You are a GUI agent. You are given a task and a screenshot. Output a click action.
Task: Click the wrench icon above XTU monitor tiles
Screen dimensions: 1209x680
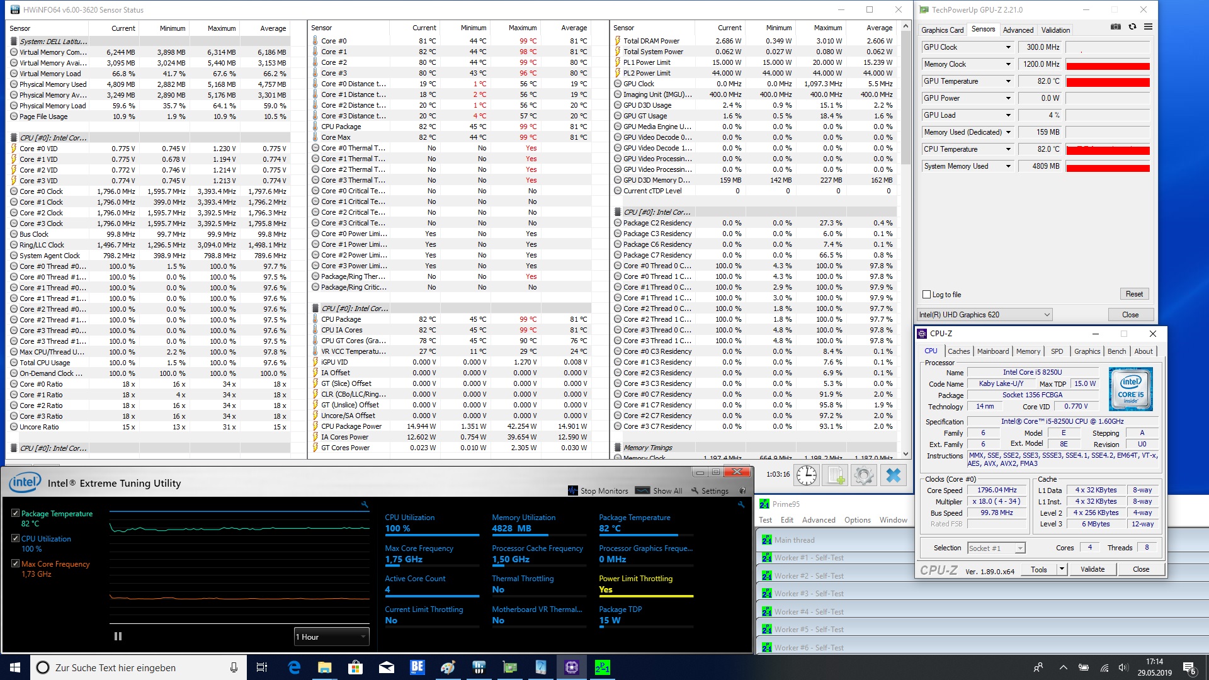741,504
